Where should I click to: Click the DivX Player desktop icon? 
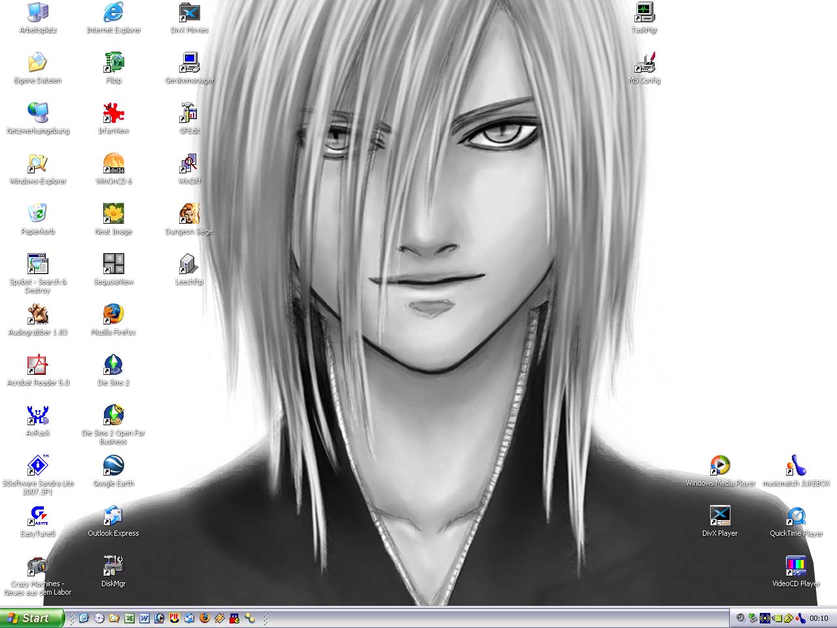(x=720, y=521)
